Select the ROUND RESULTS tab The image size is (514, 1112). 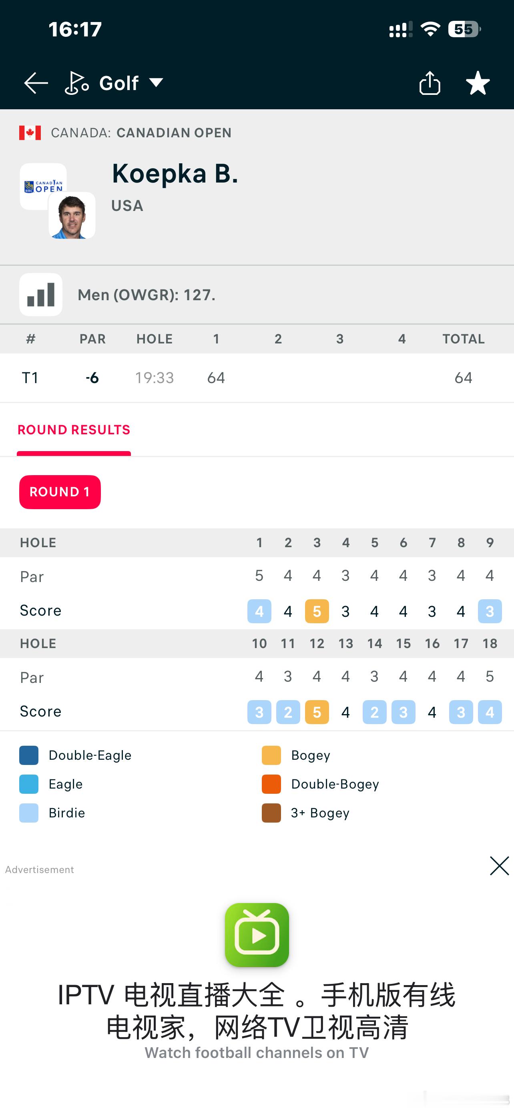[74, 430]
